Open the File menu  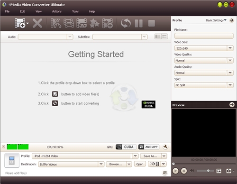click(7, 11)
